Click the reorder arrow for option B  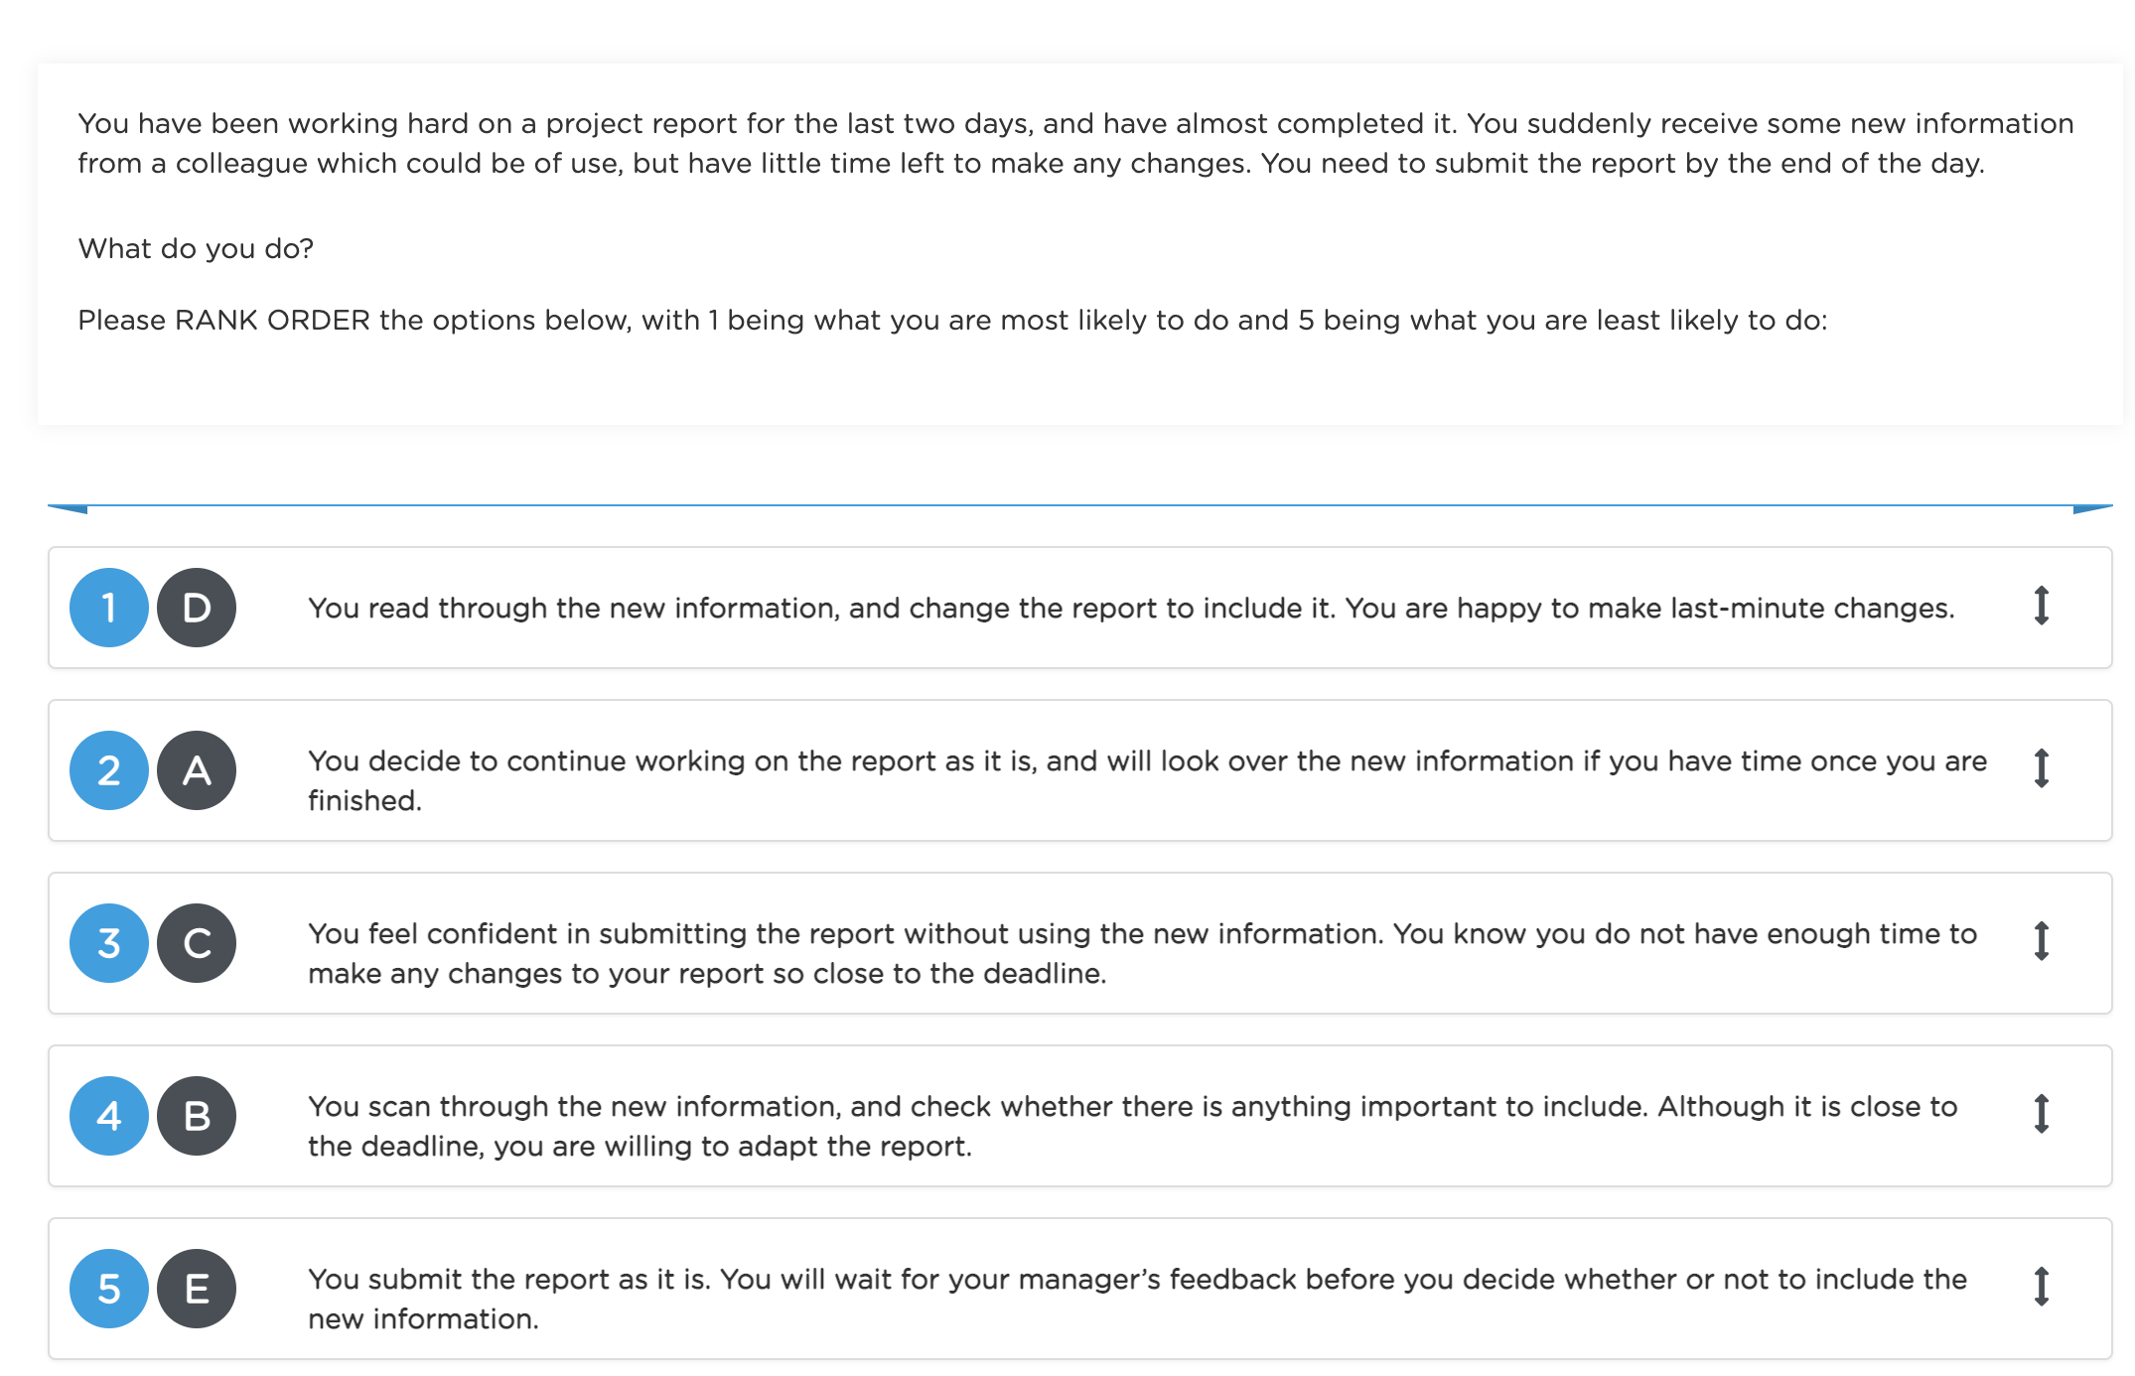[2041, 1114]
